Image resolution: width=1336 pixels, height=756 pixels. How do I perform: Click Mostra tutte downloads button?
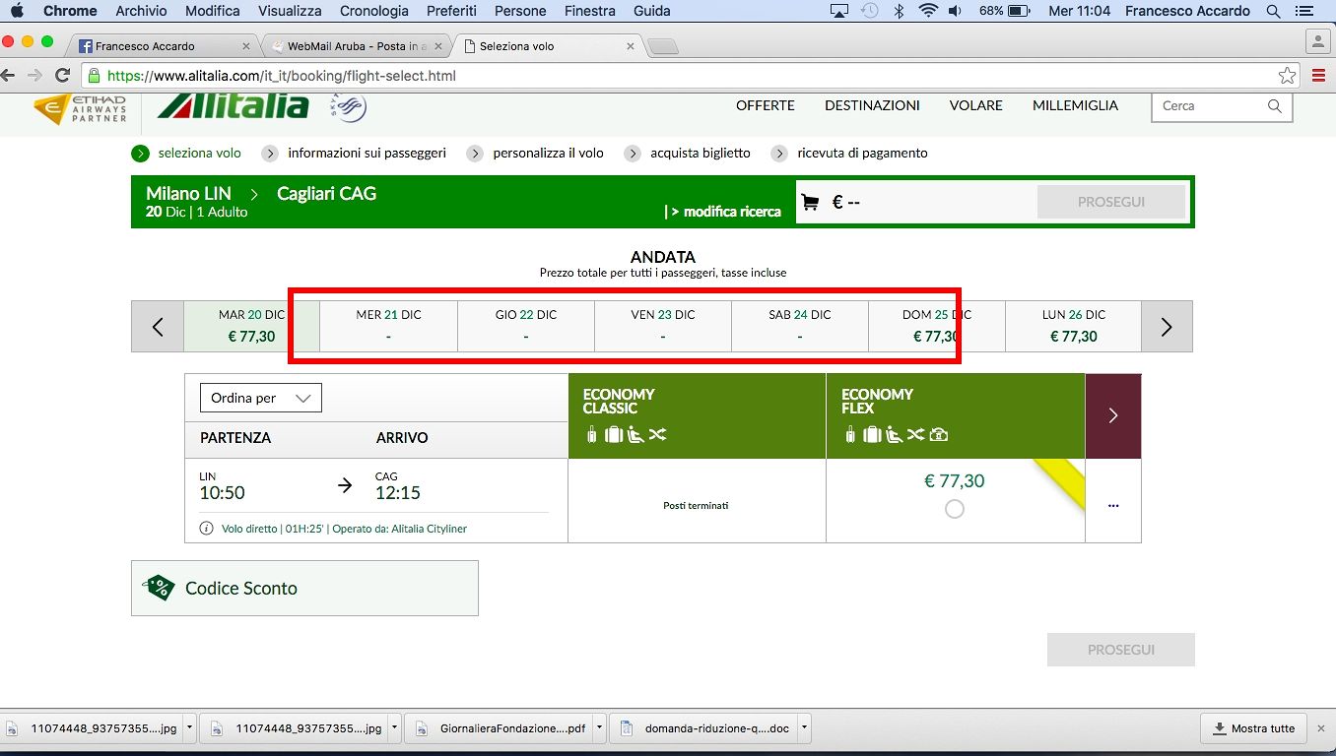pyautogui.click(x=1253, y=728)
